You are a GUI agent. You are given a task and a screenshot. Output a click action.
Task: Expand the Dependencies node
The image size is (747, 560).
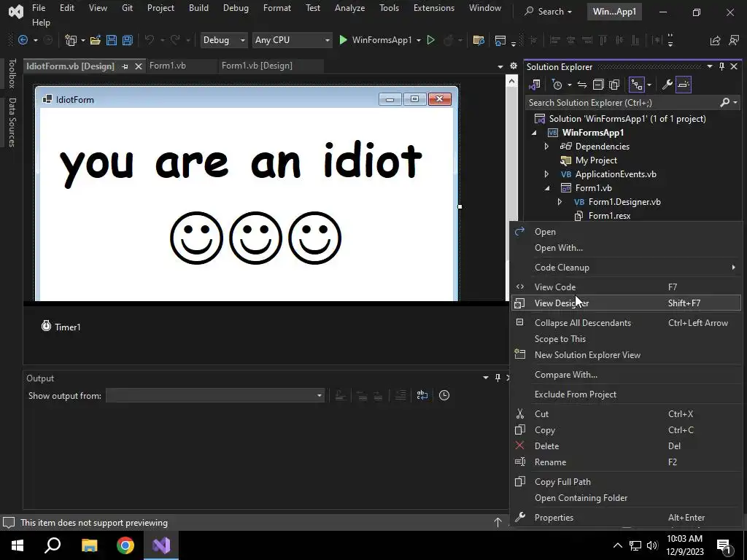click(547, 147)
